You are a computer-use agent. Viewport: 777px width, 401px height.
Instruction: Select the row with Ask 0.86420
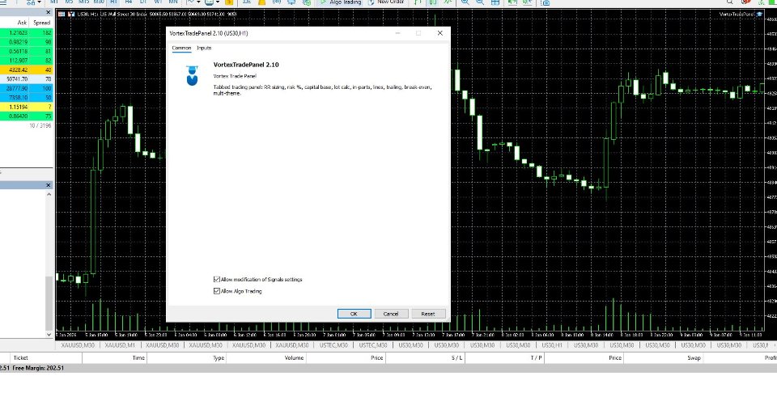click(26, 116)
